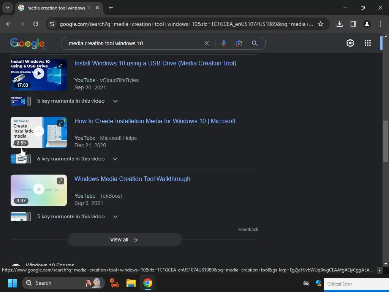
Task: Click the address bar URL
Action: pyautogui.click(x=186, y=24)
